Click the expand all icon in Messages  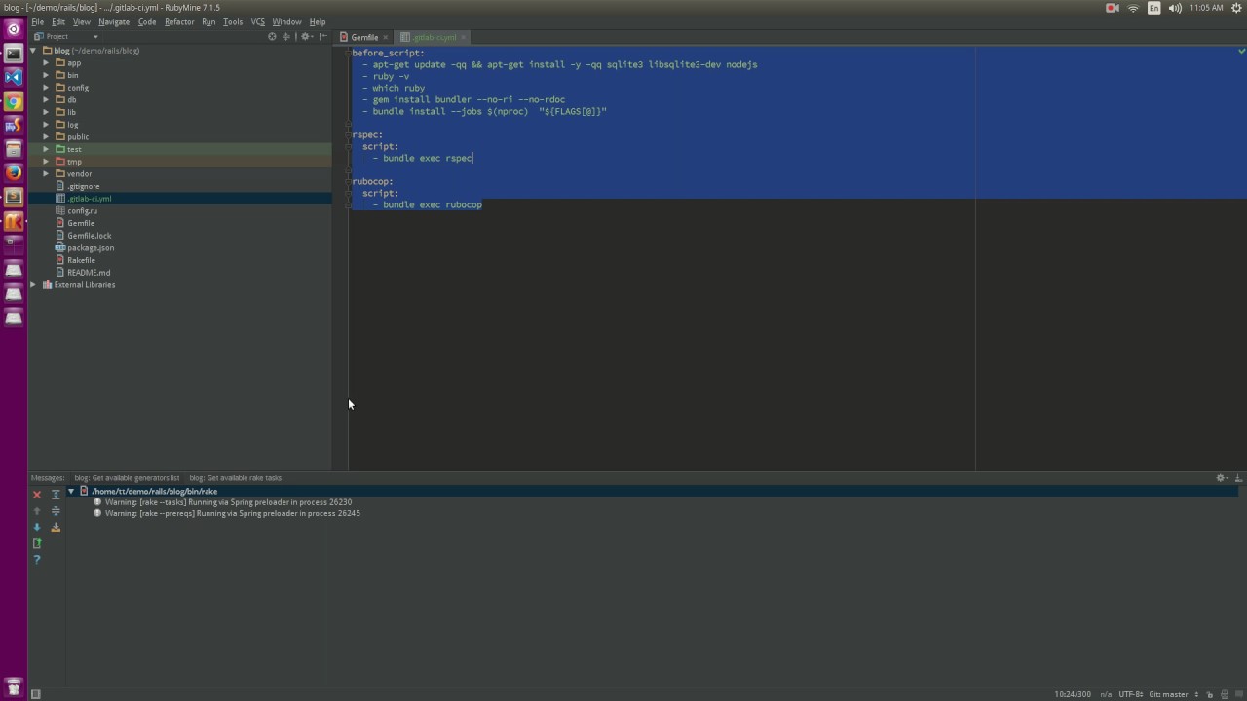(x=56, y=495)
